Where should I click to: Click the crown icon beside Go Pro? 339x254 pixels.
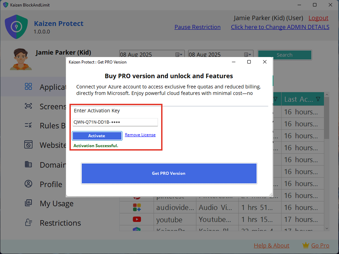coord(305,245)
